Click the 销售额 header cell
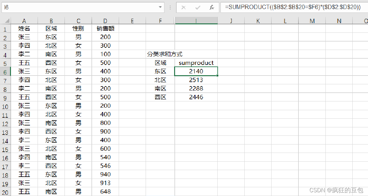This screenshot has height=196, width=368. coord(105,28)
